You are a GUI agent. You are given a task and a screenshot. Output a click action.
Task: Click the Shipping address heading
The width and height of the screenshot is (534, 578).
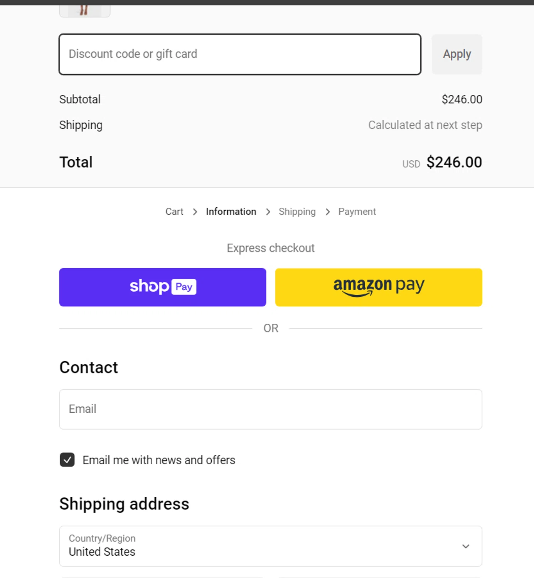[124, 504]
